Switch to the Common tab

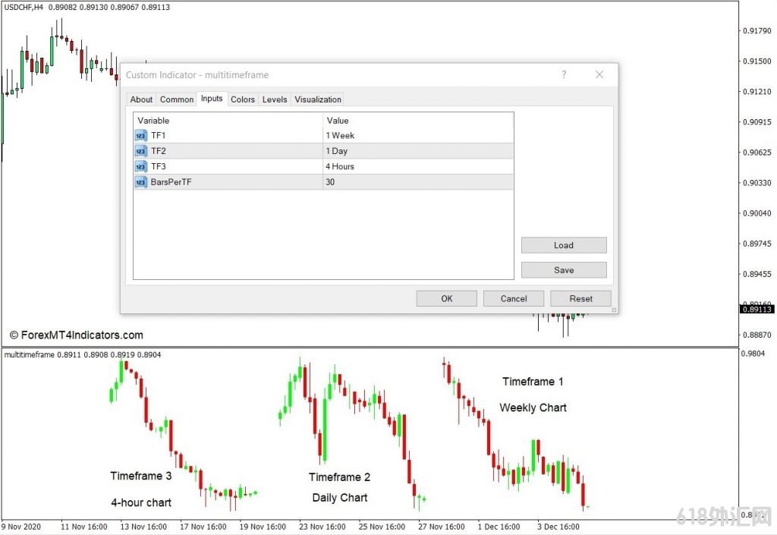pos(177,99)
